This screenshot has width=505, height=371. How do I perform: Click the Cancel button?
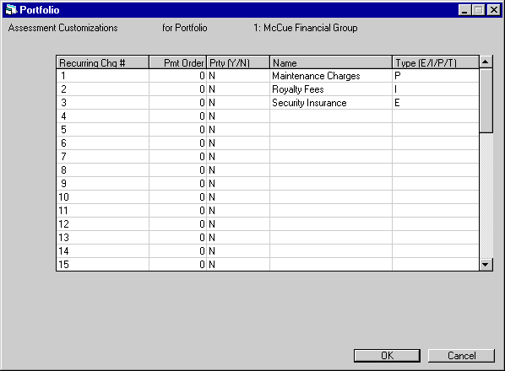tap(461, 356)
